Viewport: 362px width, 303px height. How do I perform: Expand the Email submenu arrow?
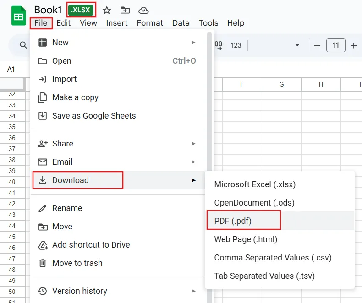coord(193,162)
